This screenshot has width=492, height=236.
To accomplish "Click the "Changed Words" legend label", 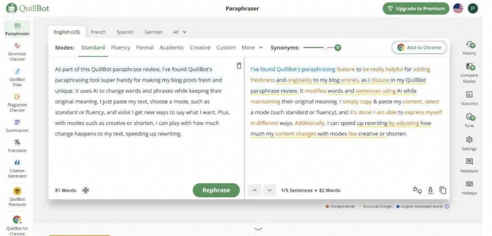I will click(342, 207).
